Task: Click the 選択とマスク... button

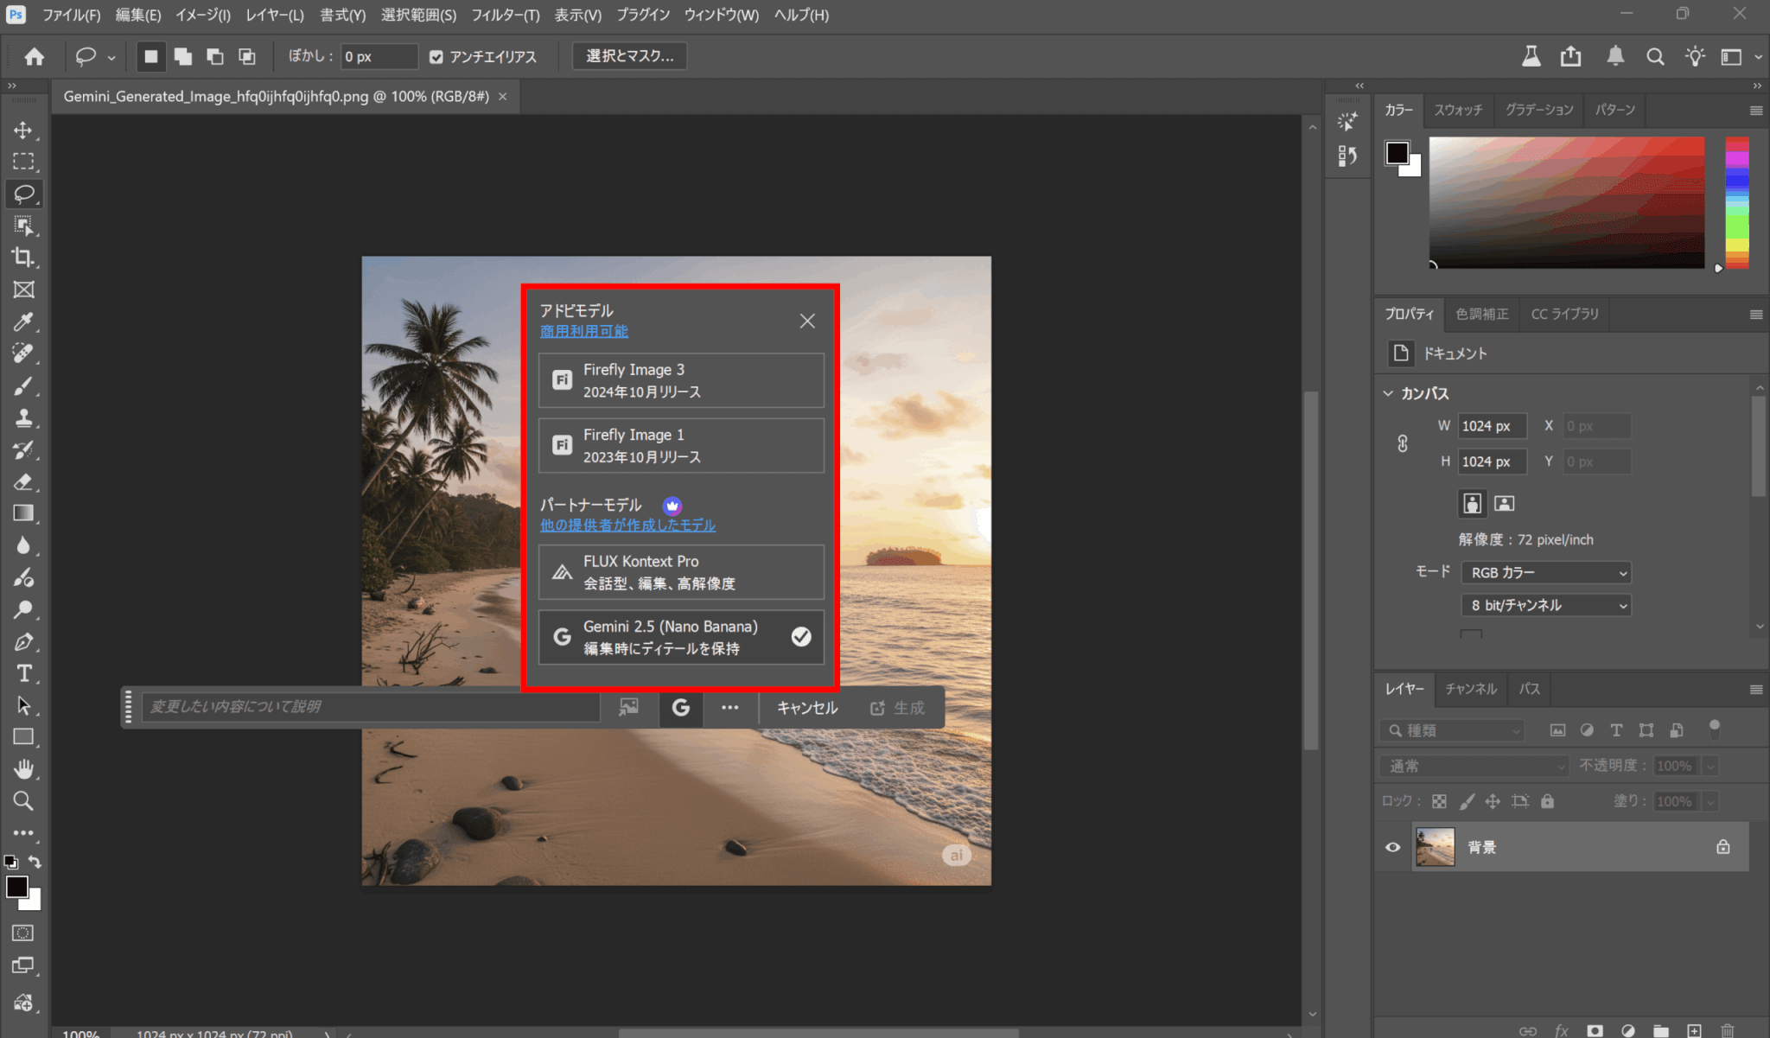Action: tap(629, 56)
